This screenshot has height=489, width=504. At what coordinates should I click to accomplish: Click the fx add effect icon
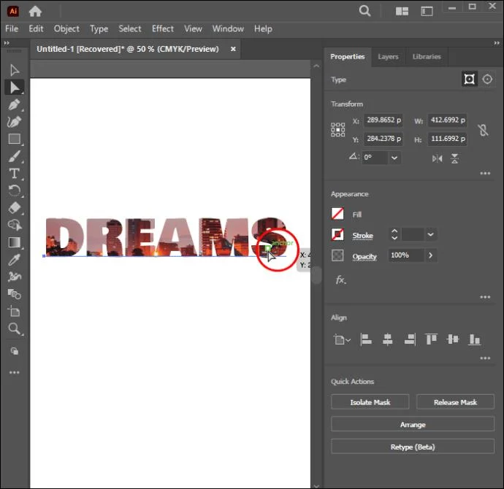pyautogui.click(x=340, y=280)
